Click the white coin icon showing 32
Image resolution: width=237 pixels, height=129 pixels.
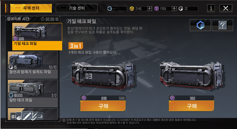click(x=181, y=9)
